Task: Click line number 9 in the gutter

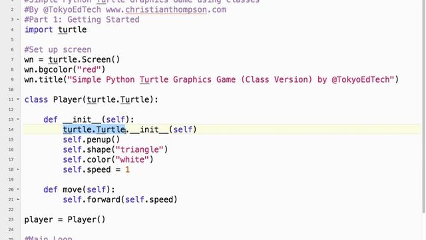Action: pos(12,80)
